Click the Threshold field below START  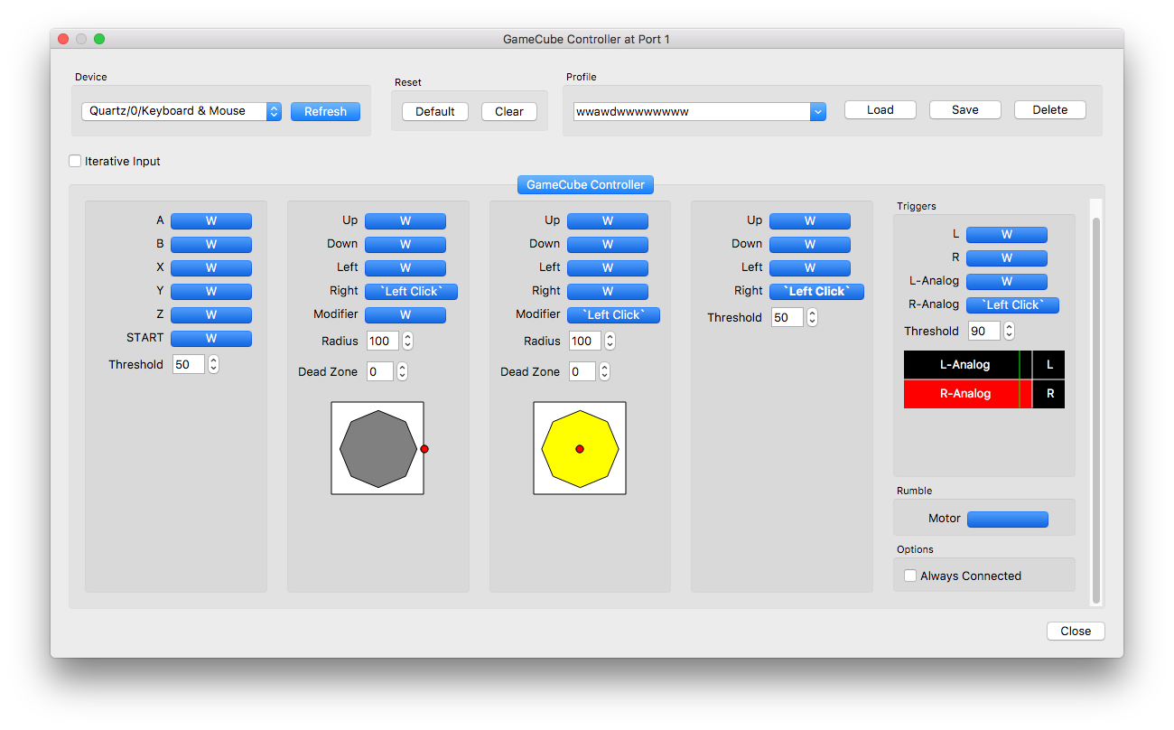coord(189,364)
